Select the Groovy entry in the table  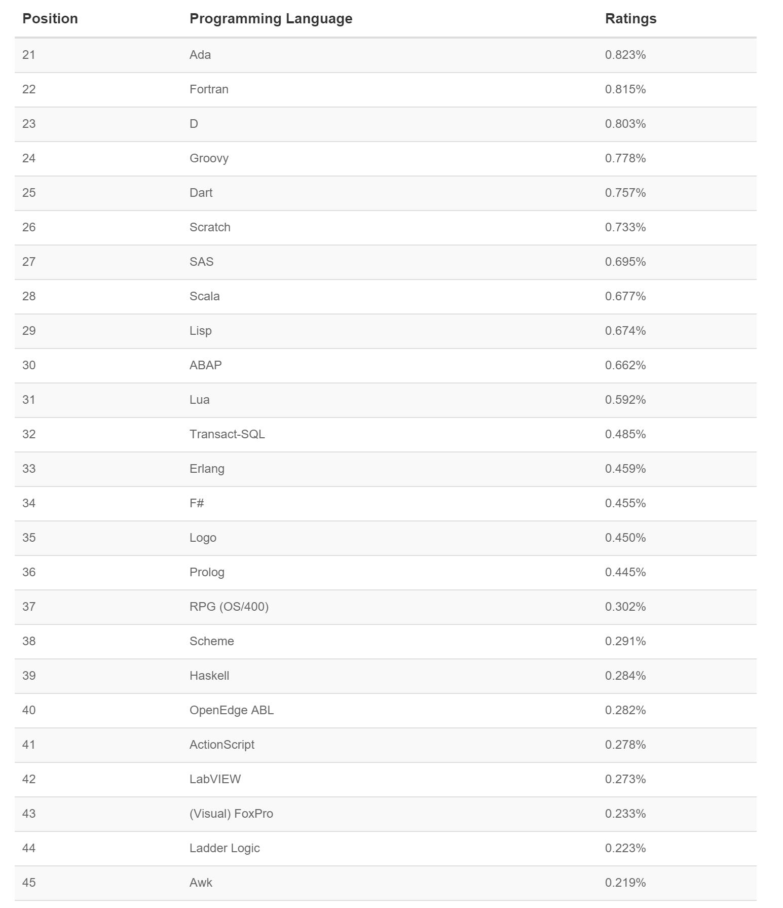pos(209,158)
